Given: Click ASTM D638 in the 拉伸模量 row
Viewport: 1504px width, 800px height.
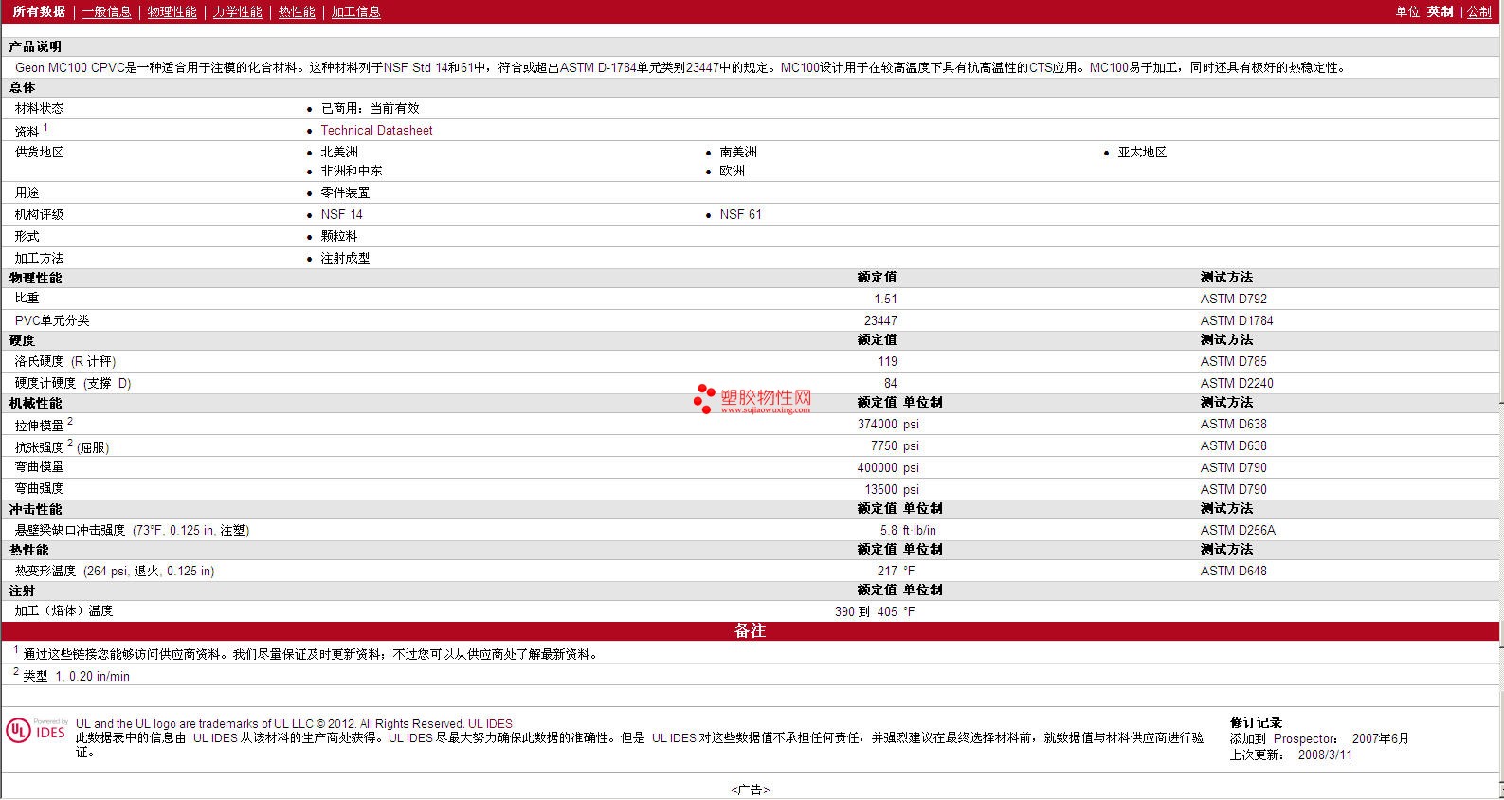Looking at the screenshot, I should [1233, 425].
